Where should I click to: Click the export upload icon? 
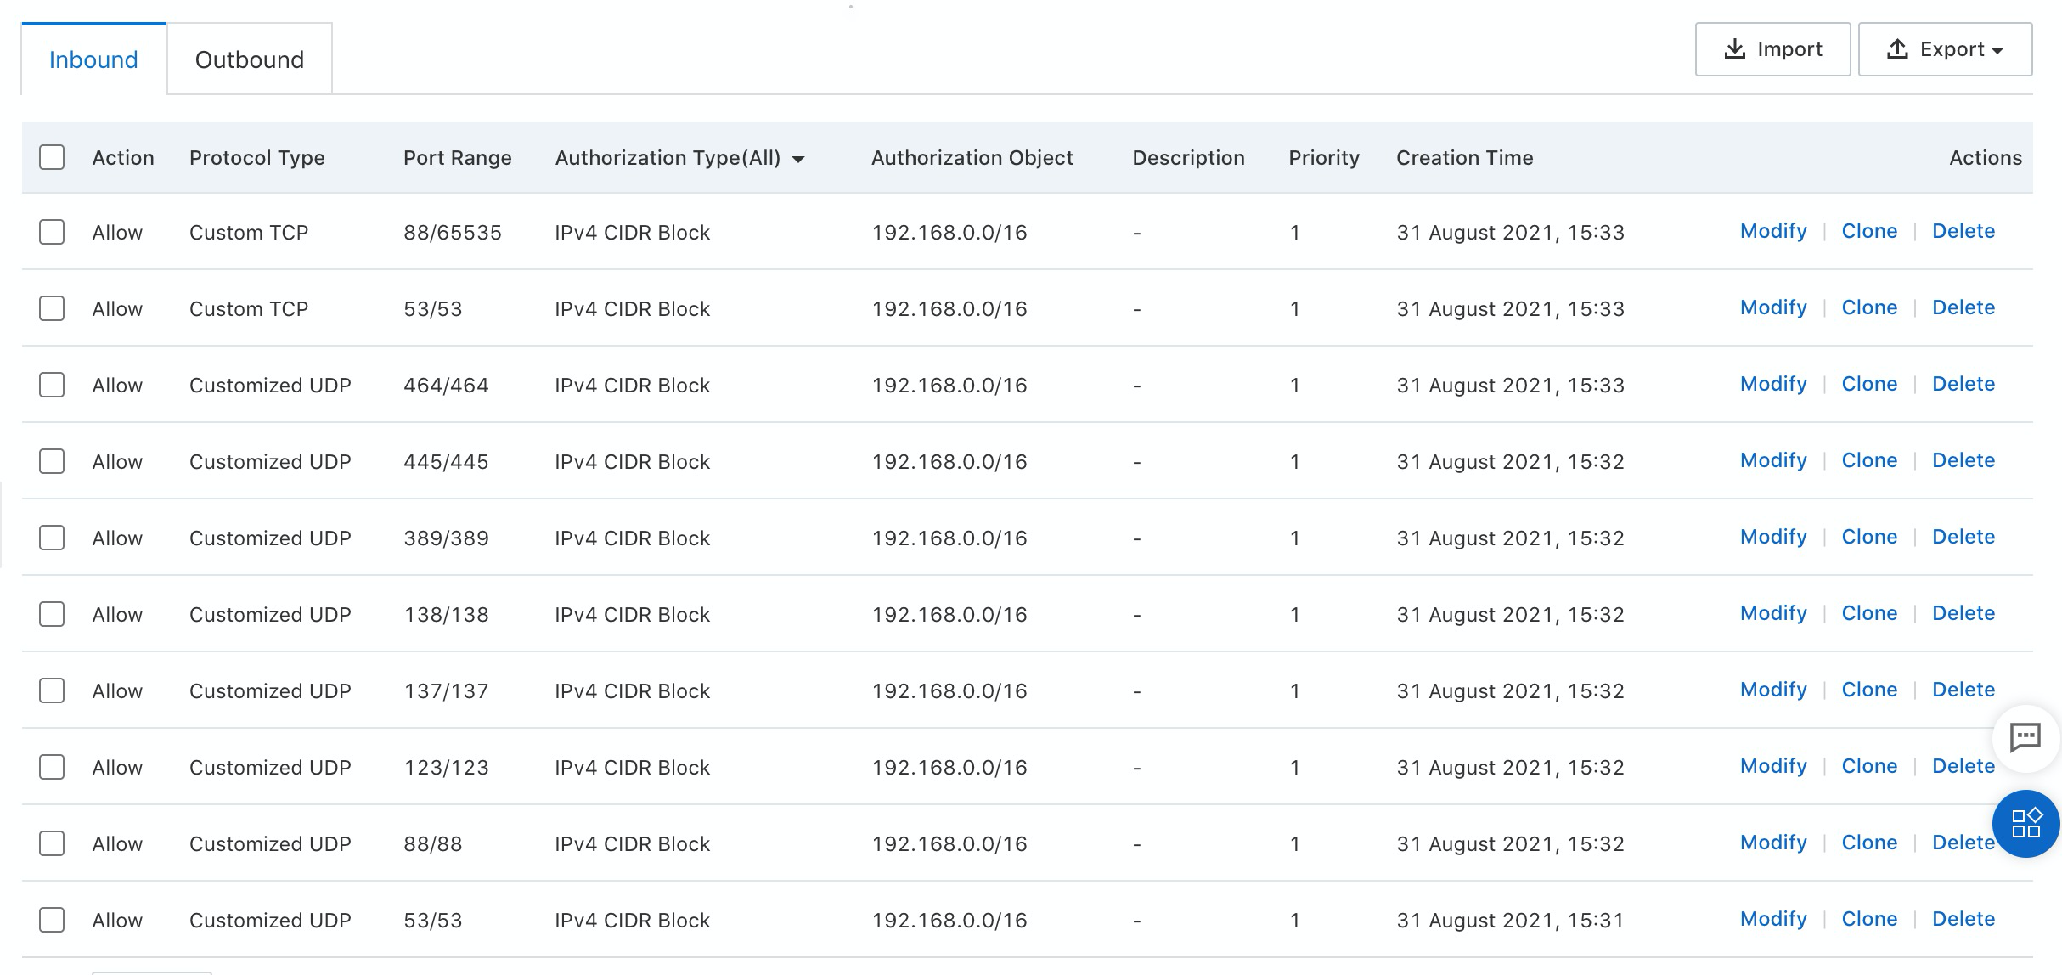point(1897,49)
